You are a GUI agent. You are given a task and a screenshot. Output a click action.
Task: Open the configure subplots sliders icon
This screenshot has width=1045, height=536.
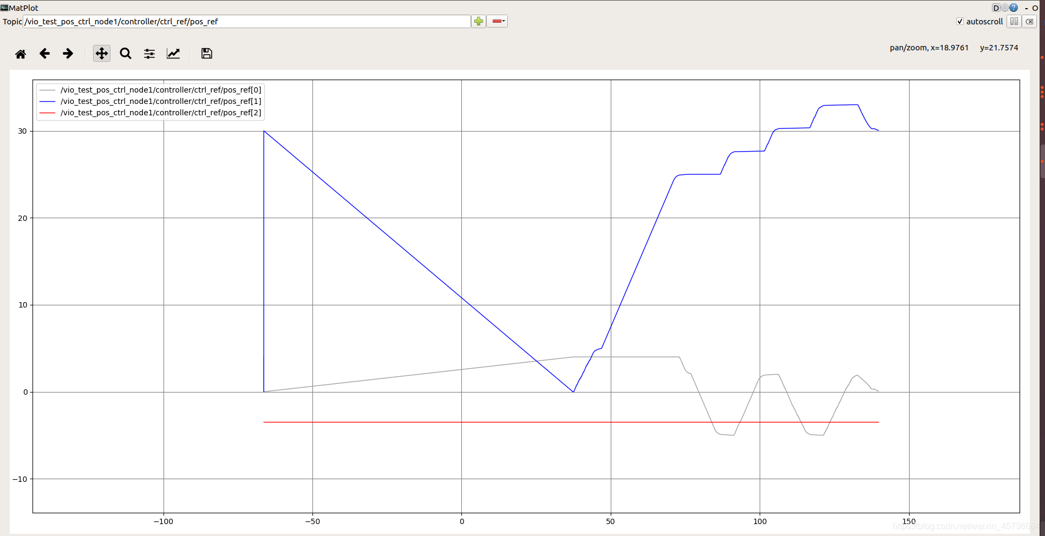click(149, 54)
